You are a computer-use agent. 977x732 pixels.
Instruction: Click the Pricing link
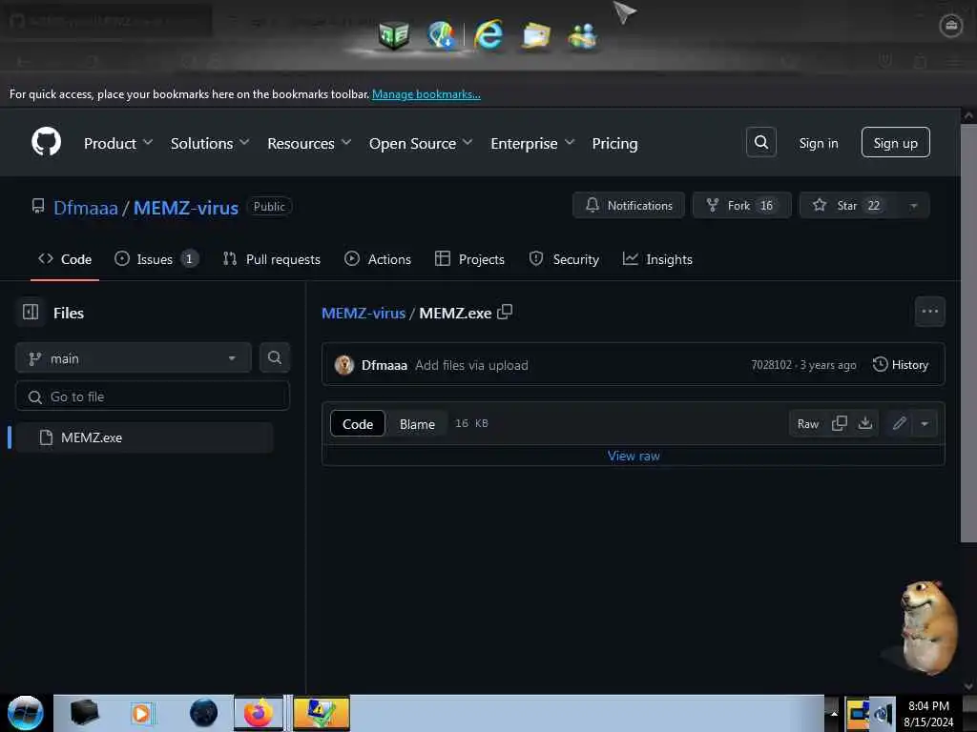(x=614, y=143)
